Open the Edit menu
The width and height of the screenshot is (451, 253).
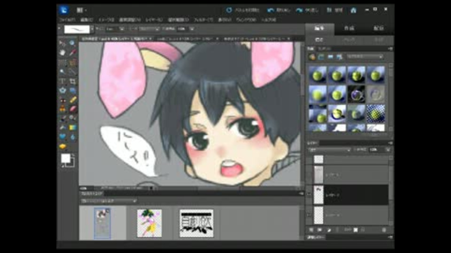86,20
